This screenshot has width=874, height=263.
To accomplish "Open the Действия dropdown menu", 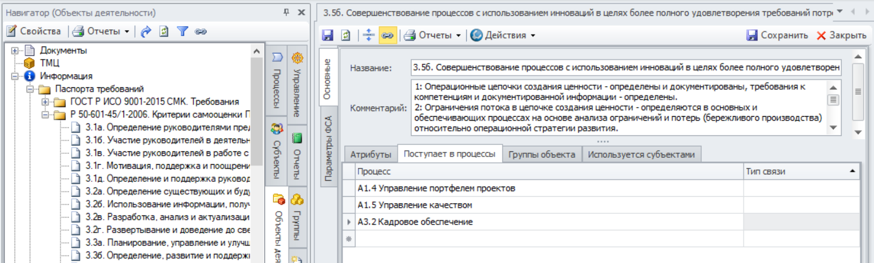I will (503, 35).
